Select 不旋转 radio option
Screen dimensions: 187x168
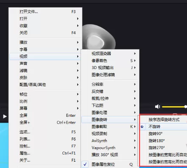163,127
